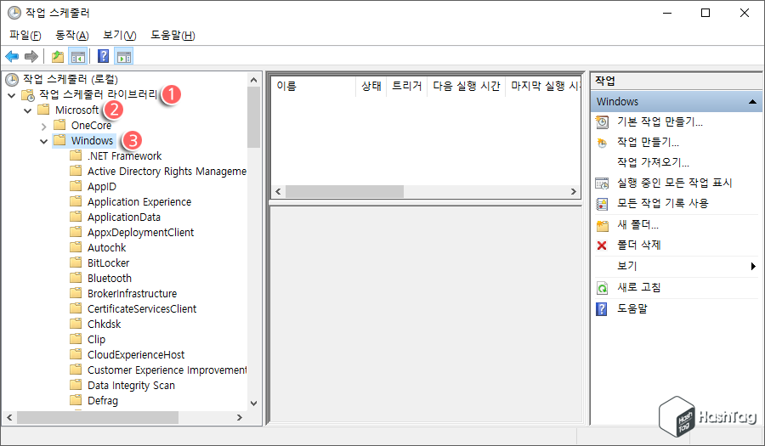Select the CloudExperienceHost folder
Image resolution: width=765 pixels, height=446 pixels.
(x=136, y=355)
